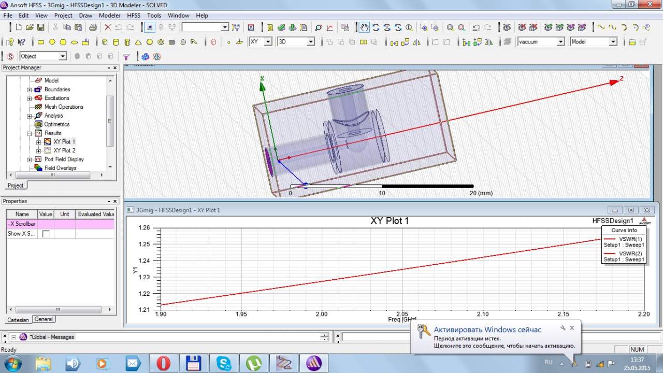This screenshot has width=663, height=373.
Task: Click the Draw Sphere tool icon
Action: tap(150, 42)
